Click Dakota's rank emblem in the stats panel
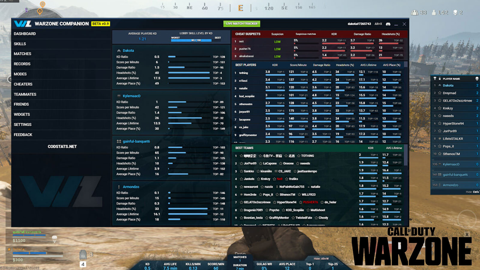 [119, 50]
